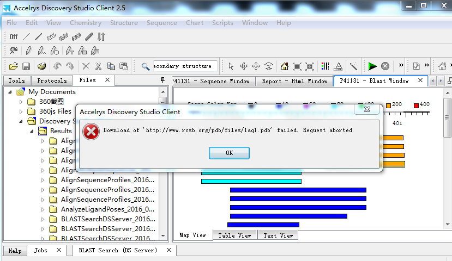Click the print icon
Viewport: 452px width, 261px height.
[x=42, y=66]
